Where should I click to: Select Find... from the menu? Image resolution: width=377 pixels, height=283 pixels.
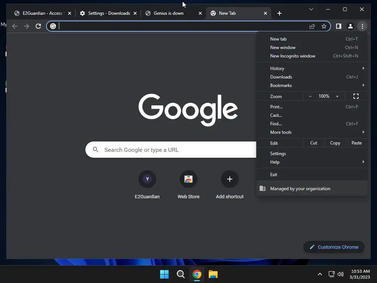(311, 124)
